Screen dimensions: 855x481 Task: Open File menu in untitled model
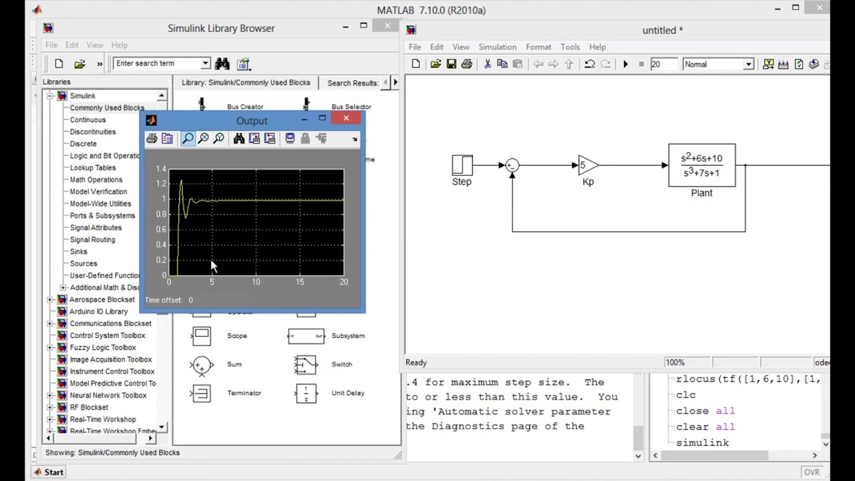(x=415, y=47)
